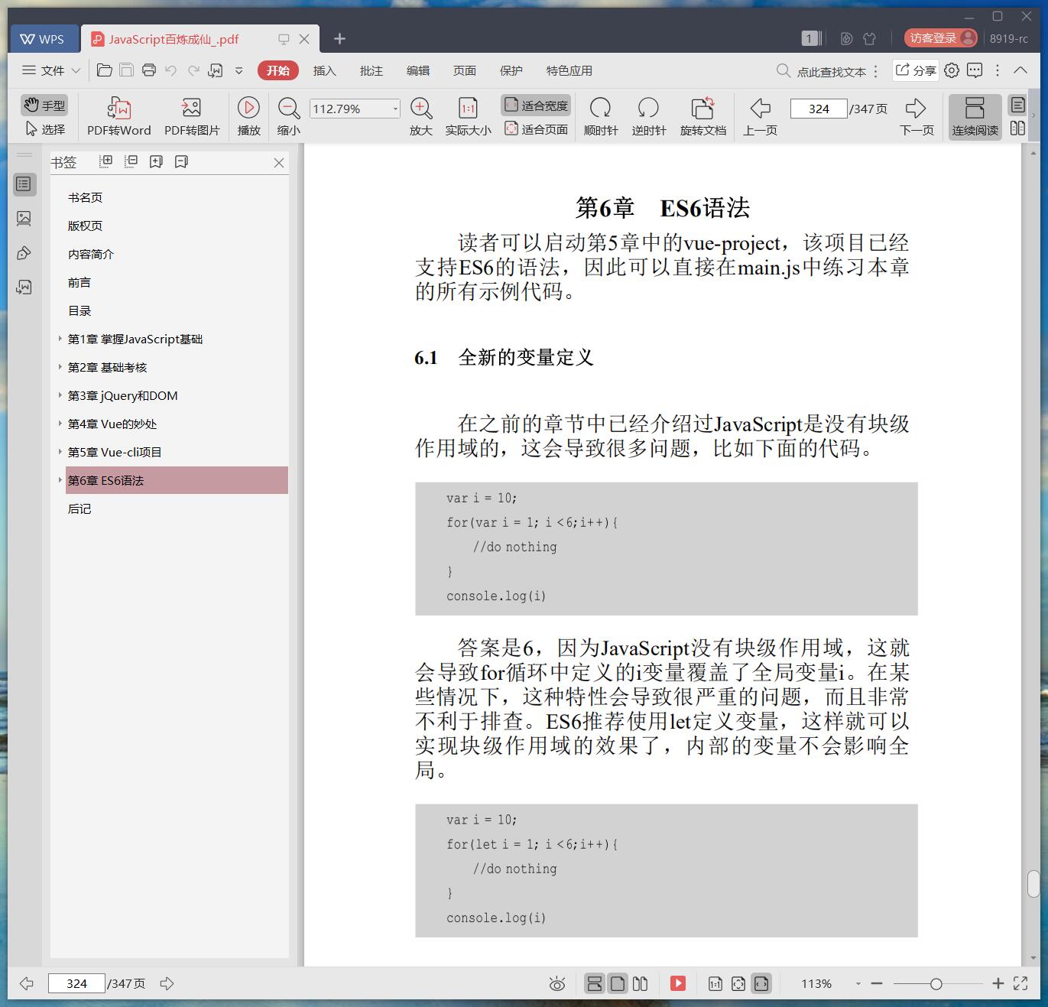
Task: Go to 上一页 previous page
Action: [x=760, y=116]
